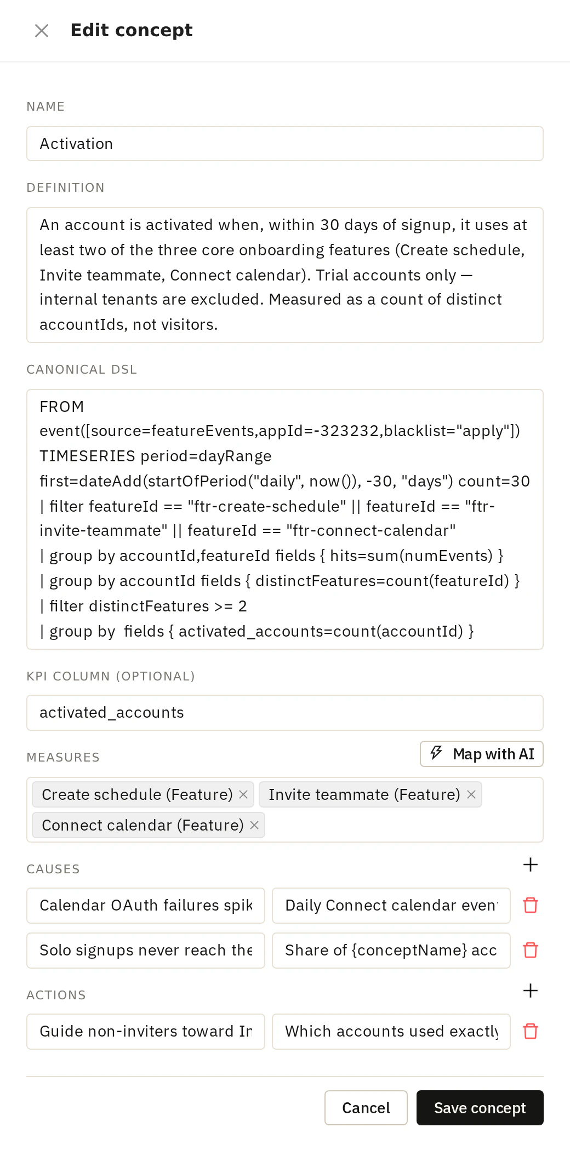Save the concept
The width and height of the screenshot is (570, 1156).
coord(480,1108)
